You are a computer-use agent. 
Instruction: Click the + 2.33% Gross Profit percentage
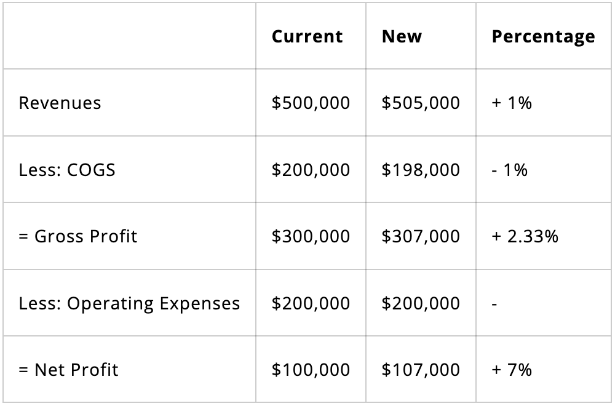click(x=525, y=236)
